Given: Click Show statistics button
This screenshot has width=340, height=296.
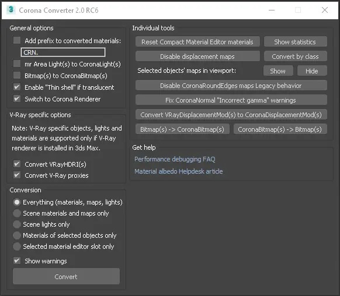Looking at the screenshot, I should pos(296,41).
